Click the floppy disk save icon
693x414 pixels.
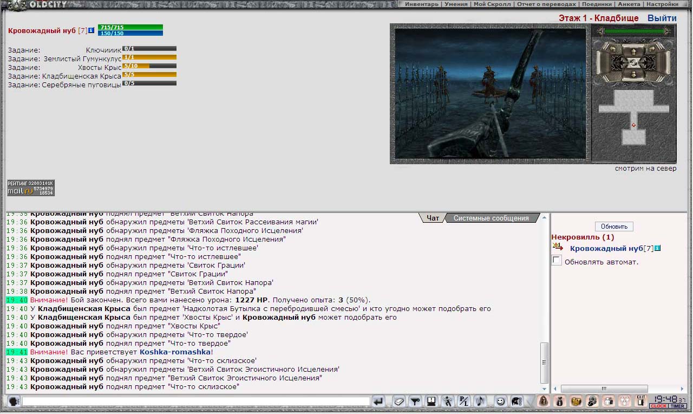coord(431,402)
